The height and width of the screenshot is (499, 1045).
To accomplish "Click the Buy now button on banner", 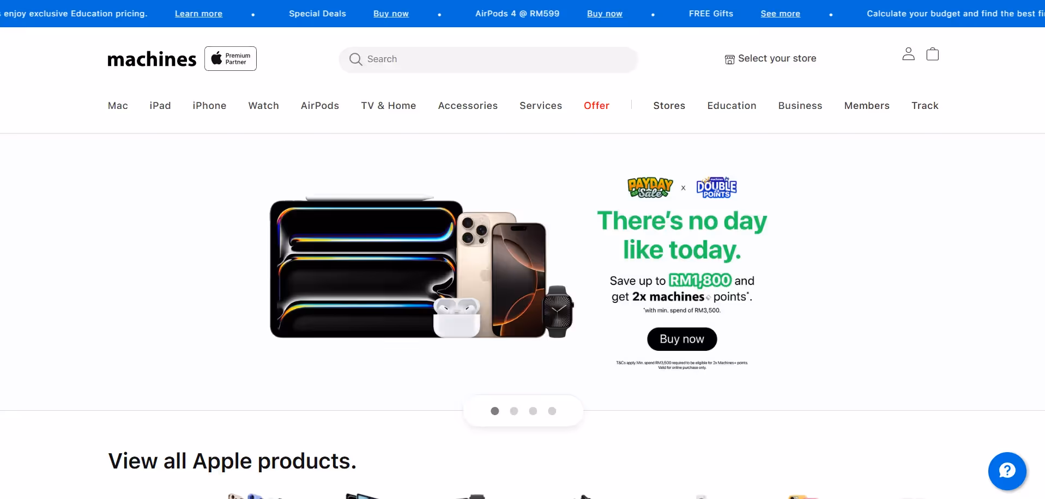I will 682,339.
